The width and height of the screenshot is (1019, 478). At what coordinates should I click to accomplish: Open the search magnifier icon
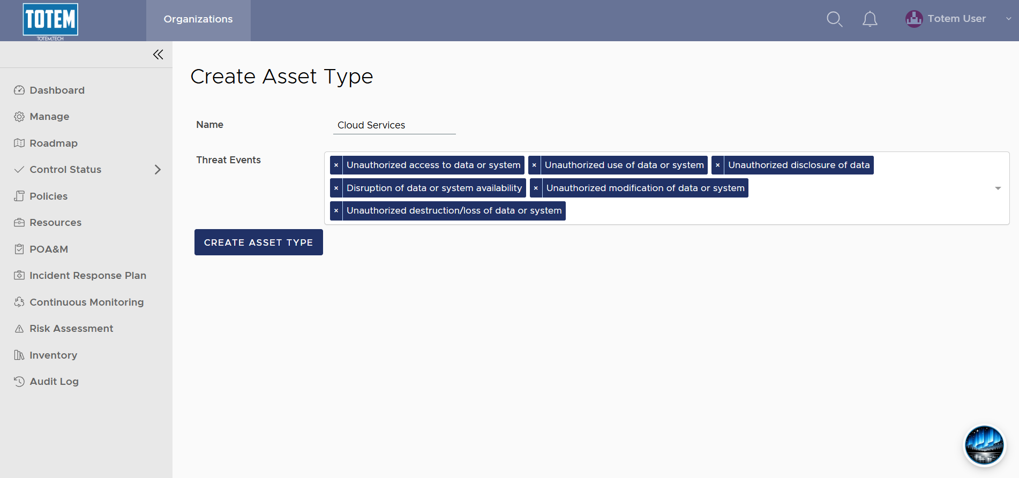(834, 19)
